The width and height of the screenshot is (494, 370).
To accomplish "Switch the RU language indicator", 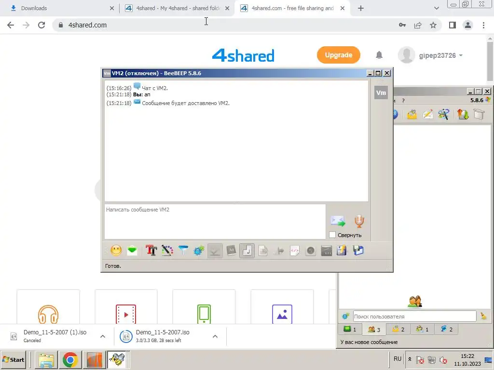I will pyautogui.click(x=398, y=359).
